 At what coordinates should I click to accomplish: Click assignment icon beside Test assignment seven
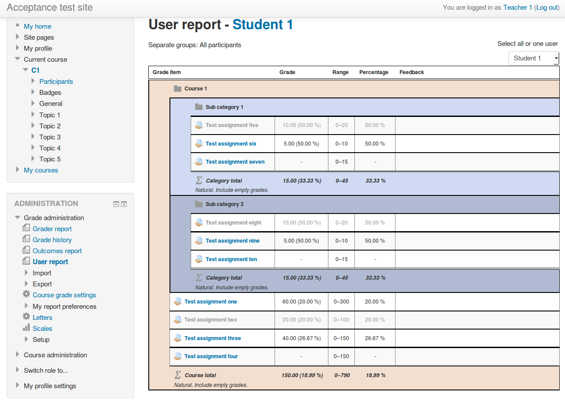[199, 162]
